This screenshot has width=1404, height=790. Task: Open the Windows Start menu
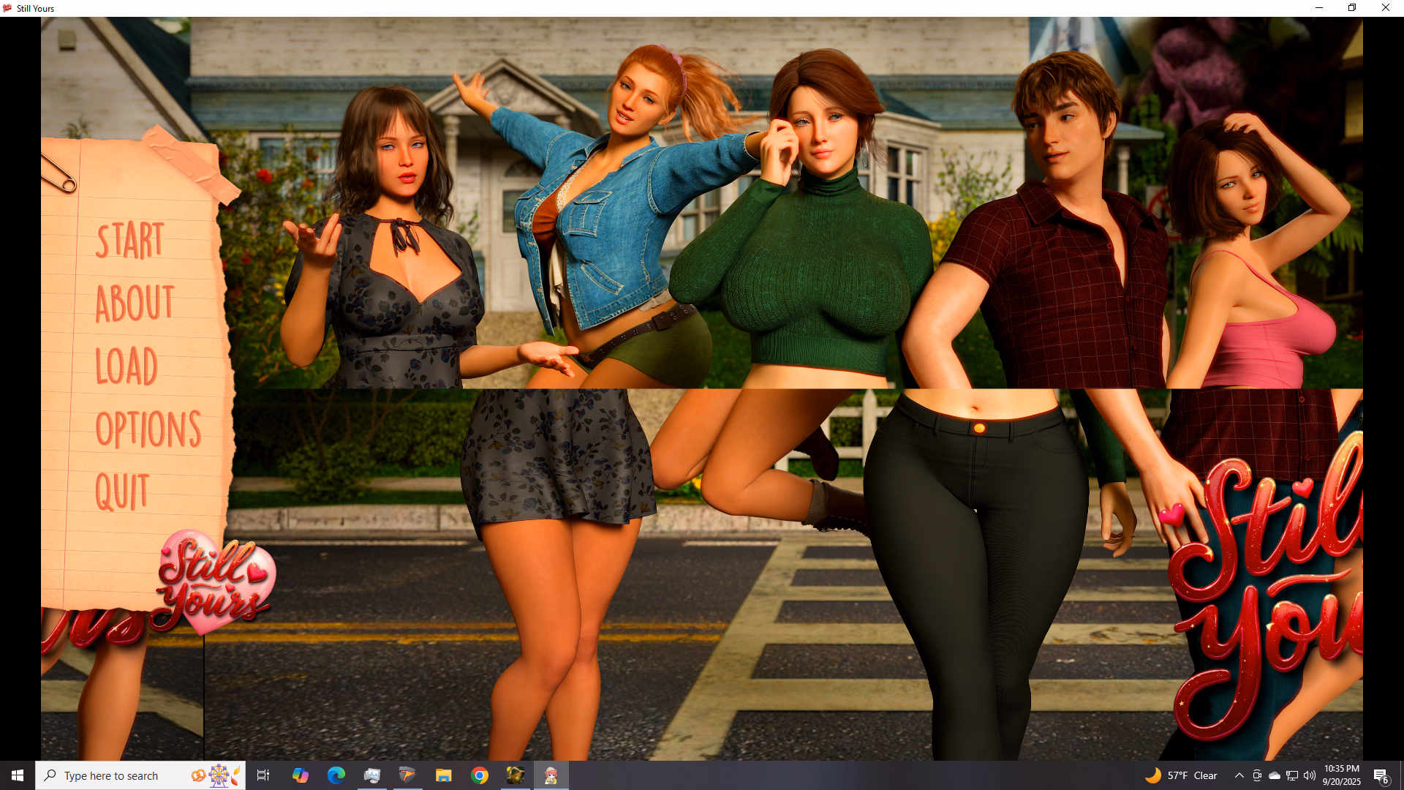tap(18, 775)
